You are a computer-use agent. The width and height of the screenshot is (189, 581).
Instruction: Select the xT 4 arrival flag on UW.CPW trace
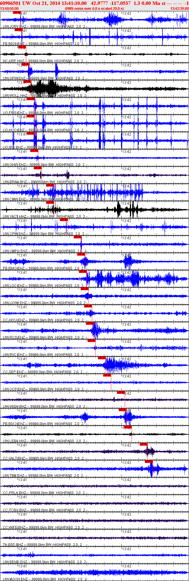[64, 220]
